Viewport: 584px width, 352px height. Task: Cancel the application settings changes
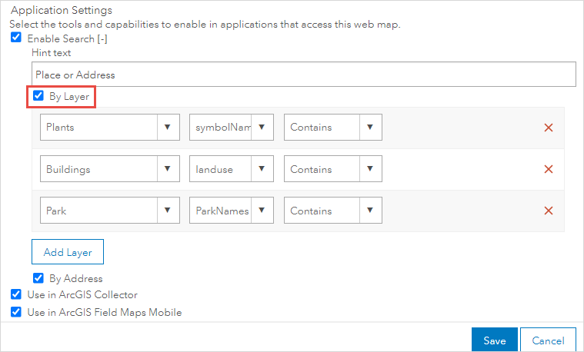548,340
